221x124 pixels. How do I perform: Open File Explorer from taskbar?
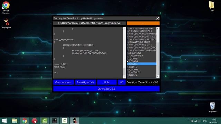[15, 121]
